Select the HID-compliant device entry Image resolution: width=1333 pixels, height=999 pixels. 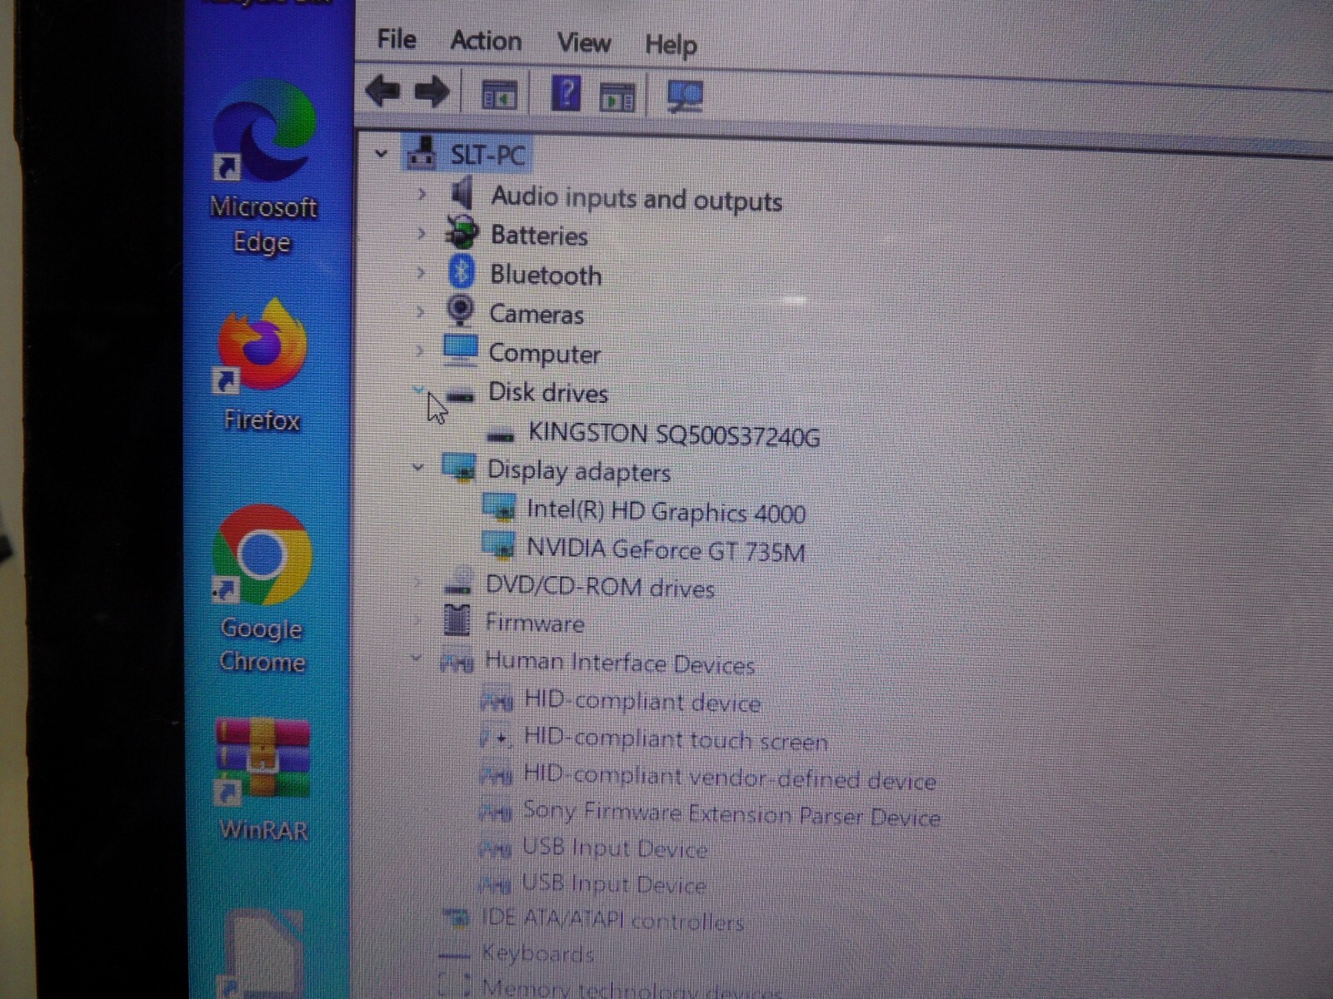[642, 701]
